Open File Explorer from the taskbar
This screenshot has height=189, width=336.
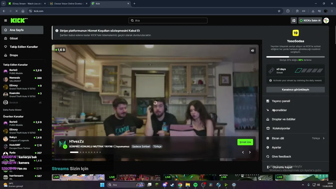click(188, 185)
